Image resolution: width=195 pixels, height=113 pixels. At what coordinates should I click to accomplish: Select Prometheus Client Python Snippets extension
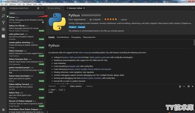[26, 111]
